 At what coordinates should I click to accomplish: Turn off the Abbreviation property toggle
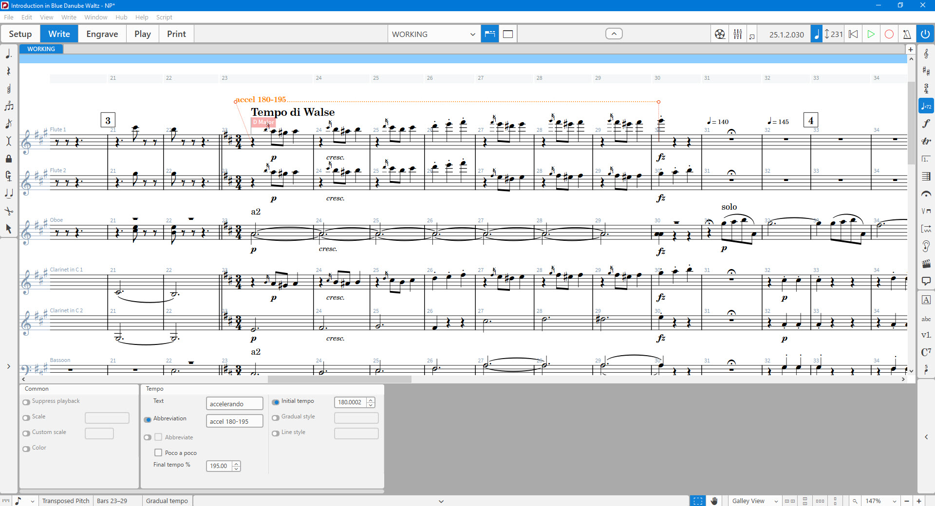148,419
